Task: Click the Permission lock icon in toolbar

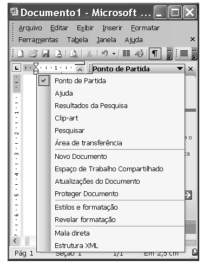Action: (x=58, y=53)
